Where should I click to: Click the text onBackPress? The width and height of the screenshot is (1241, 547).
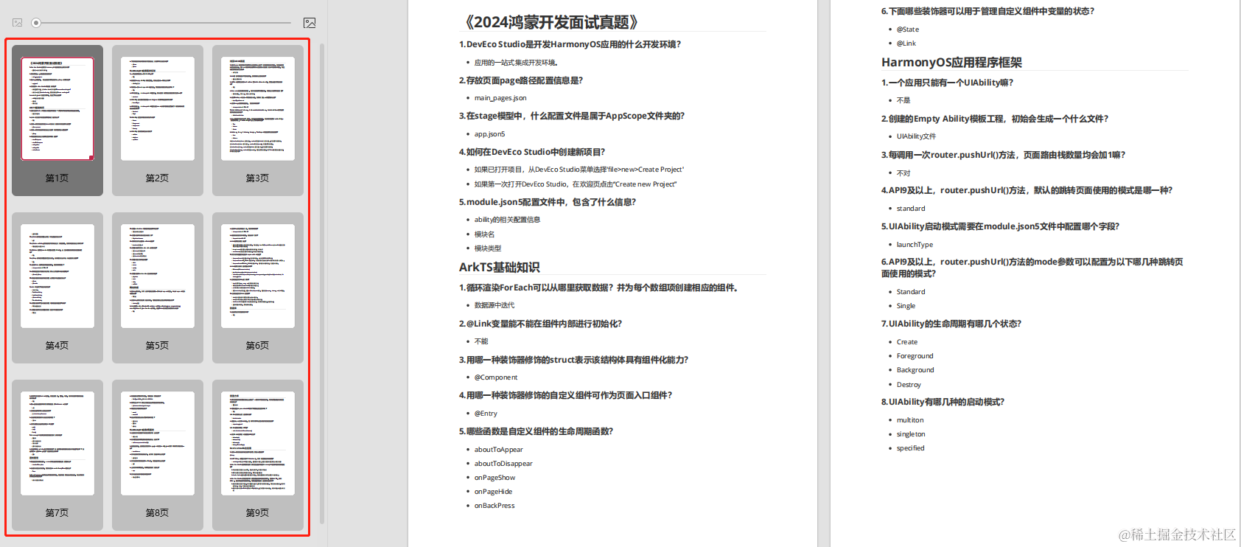[494, 506]
